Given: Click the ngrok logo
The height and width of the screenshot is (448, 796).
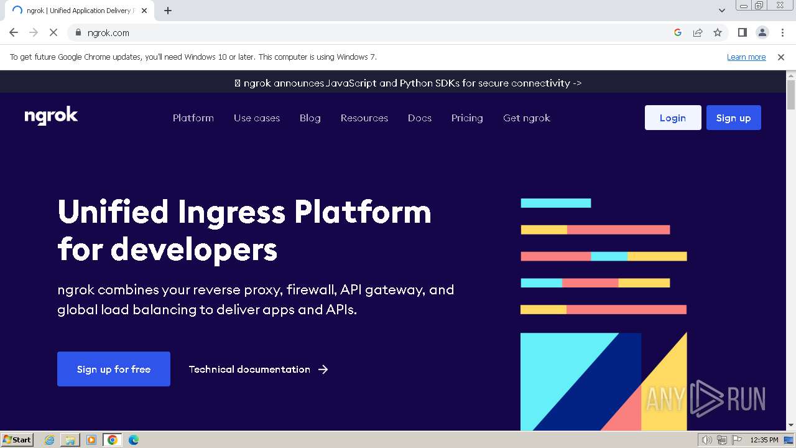Looking at the screenshot, I should click(x=51, y=116).
